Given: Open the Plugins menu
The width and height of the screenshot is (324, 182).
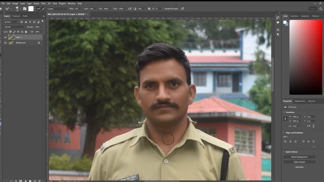Looking at the screenshot, I should click(62, 4).
